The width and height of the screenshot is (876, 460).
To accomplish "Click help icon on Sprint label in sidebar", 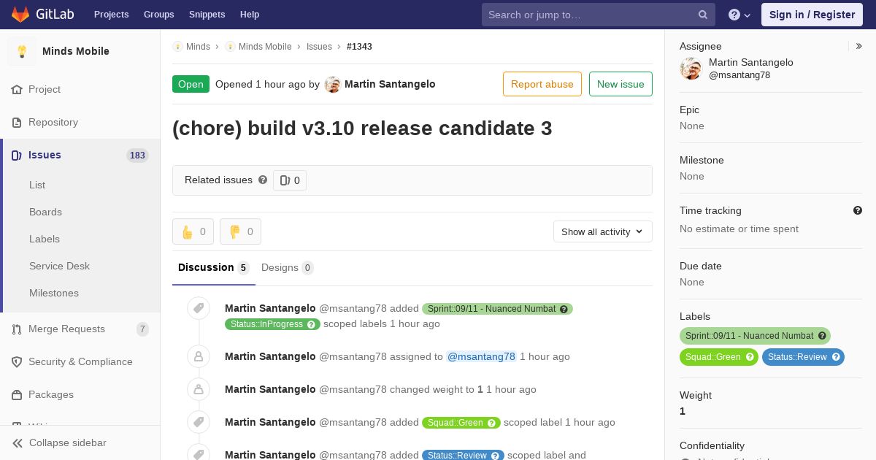I will [822, 336].
